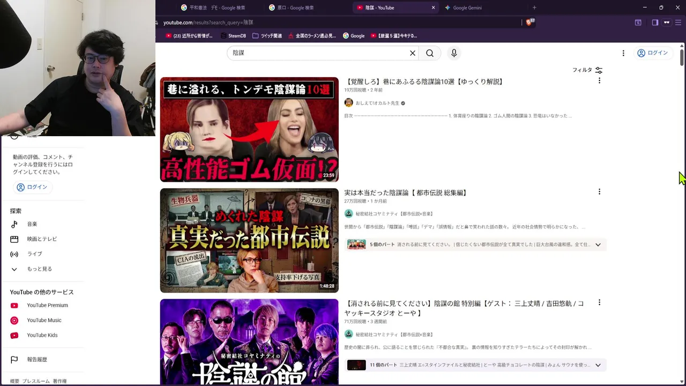Open the 実は本当だった陰謀論 都市伝説 総集編 title
The height and width of the screenshot is (386, 686).
406,192
